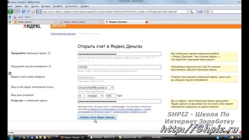
Task: Click the Forward navigation arrow
Action: click(16, 12)
